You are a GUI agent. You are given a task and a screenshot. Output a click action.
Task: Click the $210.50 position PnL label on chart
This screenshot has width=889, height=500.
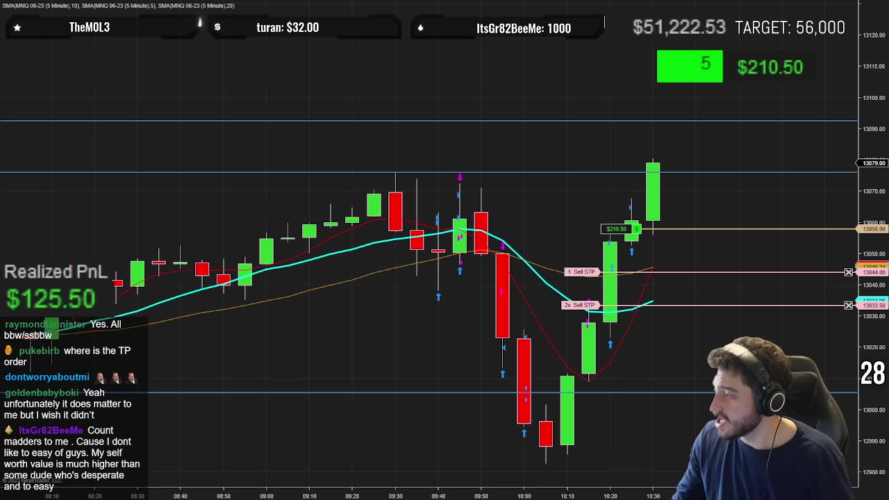pyautogui.click(x=616, y=228)
